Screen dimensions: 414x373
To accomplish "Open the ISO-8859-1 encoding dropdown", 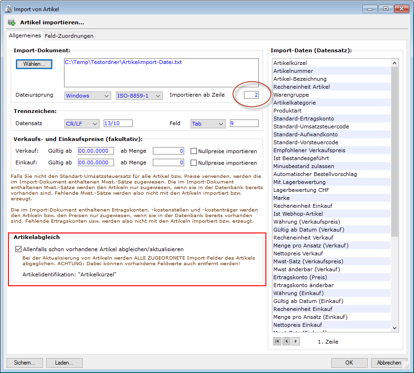I will pyautogui.click(x=139, y=95).
